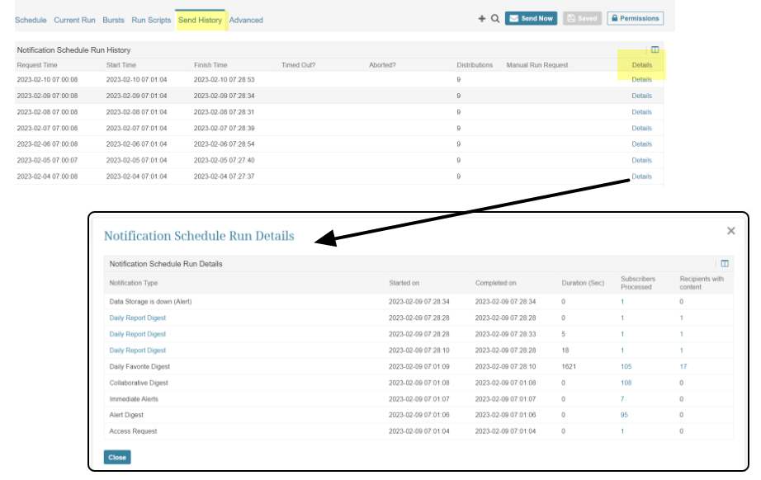
Task: Close the Run Details dialog via Close button
Action: tap(116, 457)
